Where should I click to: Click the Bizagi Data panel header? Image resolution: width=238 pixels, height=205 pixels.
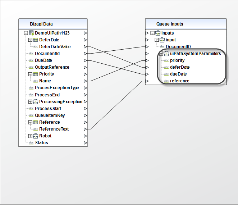click(x=53, y=24)
